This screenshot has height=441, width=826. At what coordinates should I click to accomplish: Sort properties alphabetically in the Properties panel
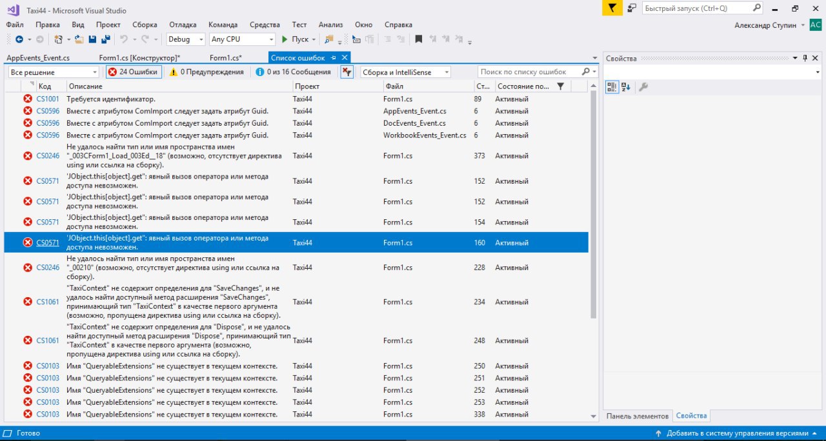(626, 87)
